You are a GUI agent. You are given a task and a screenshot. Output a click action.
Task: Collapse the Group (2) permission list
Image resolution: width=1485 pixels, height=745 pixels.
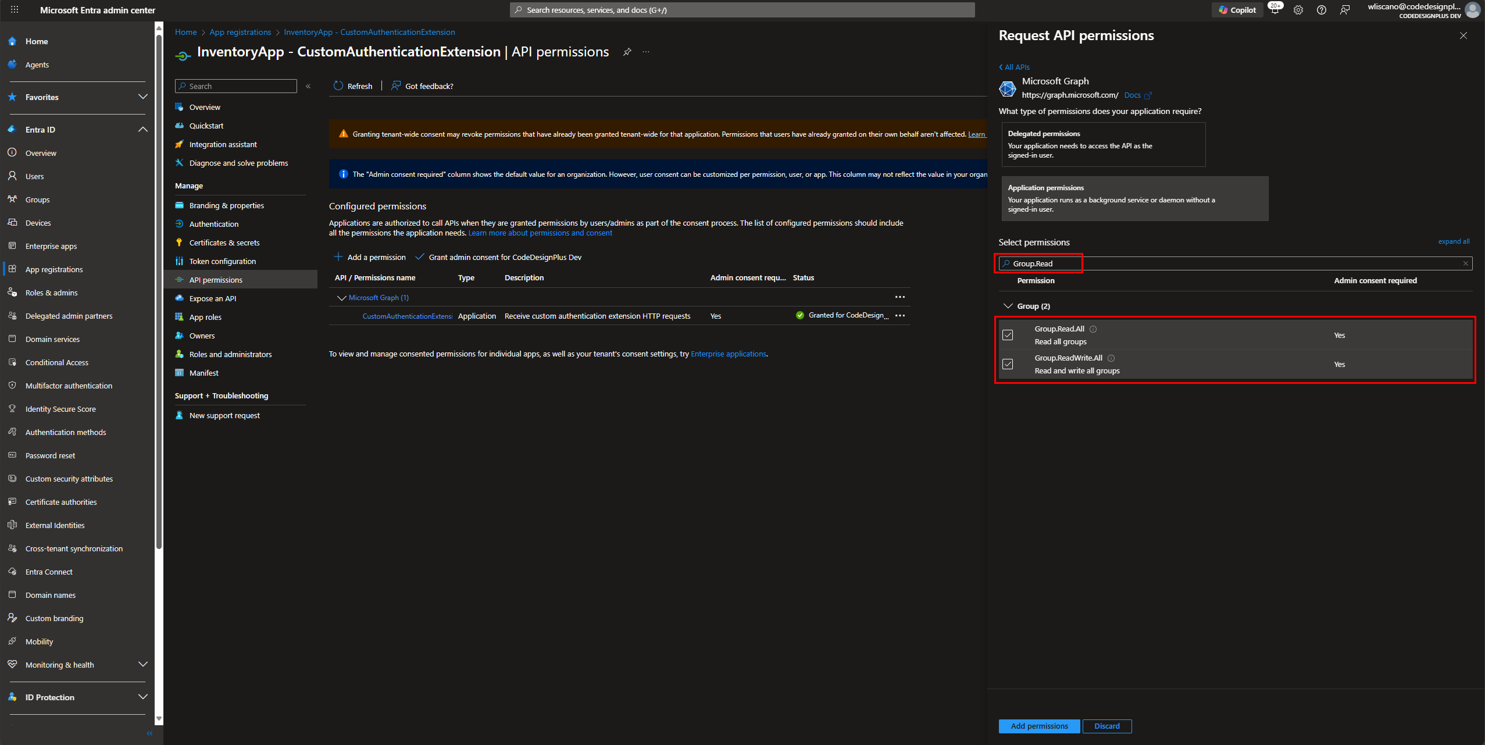(x=1008, y=306)
